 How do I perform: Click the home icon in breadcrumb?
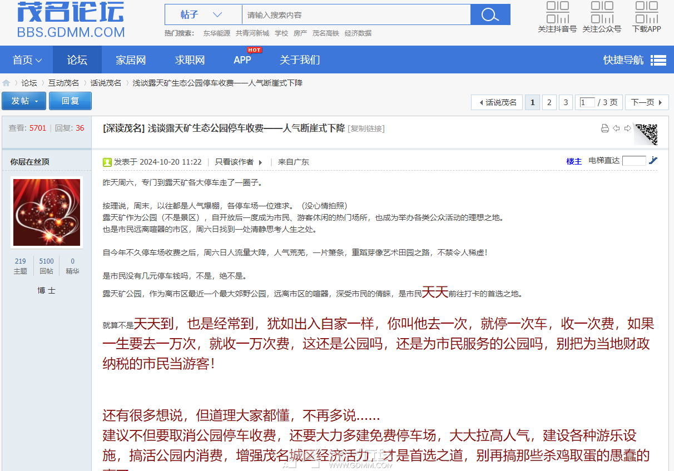click(6, 83)
